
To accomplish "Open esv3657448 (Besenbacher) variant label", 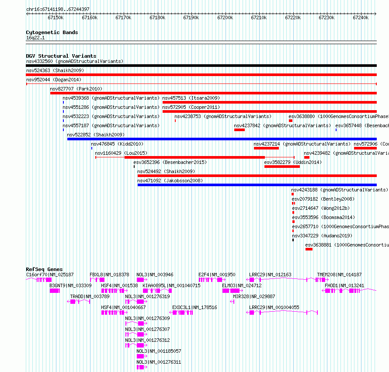I will coord(362,125).
